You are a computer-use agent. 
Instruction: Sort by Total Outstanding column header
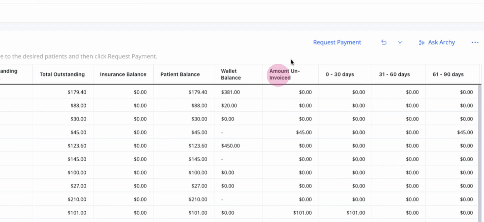[62, 74]
